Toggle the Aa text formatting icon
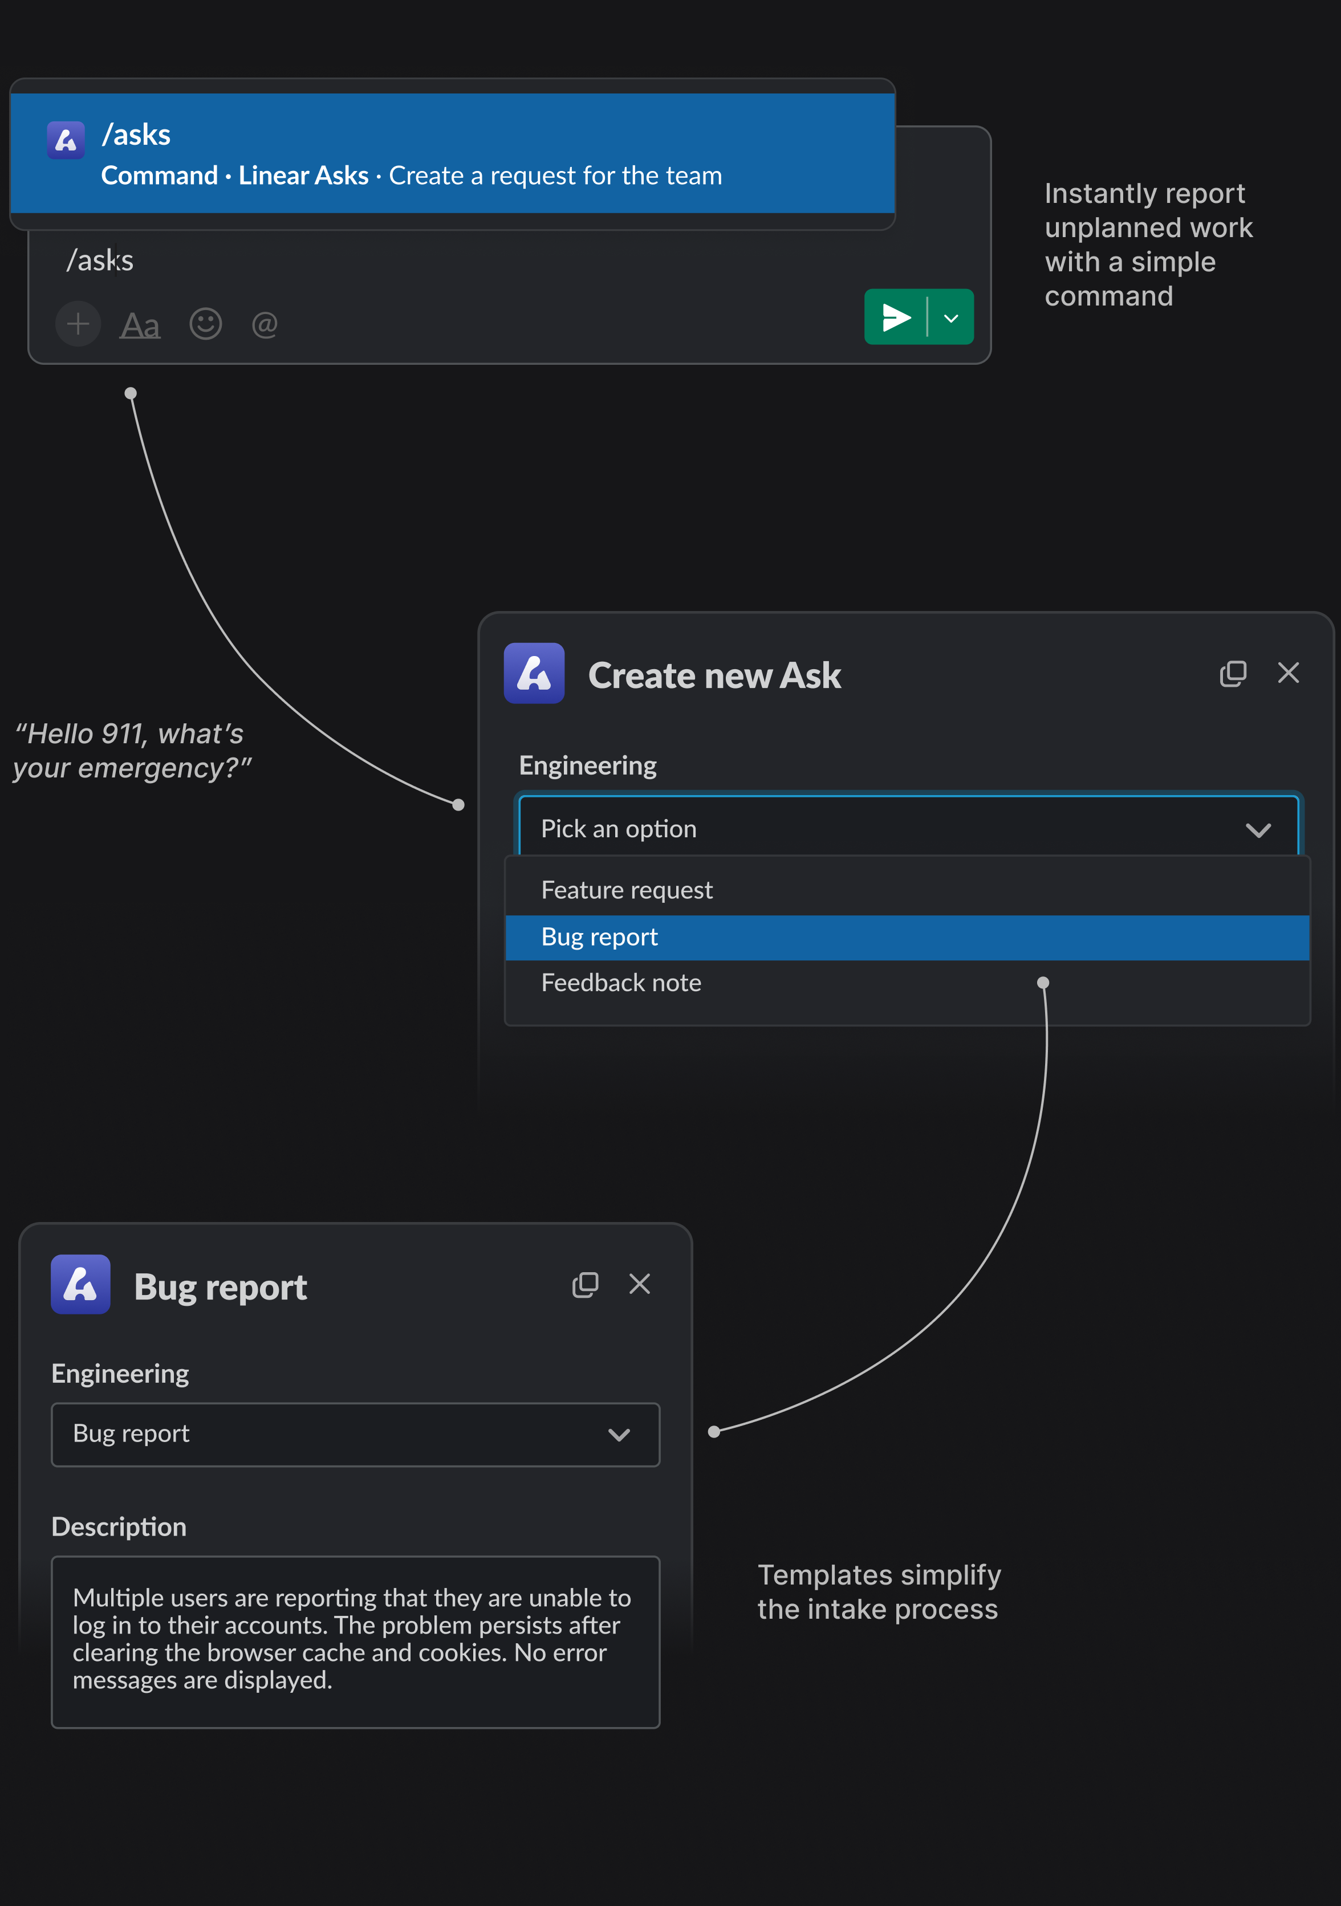The width and height of the screenshot is (1341, 1906). (x=140, y=324)
